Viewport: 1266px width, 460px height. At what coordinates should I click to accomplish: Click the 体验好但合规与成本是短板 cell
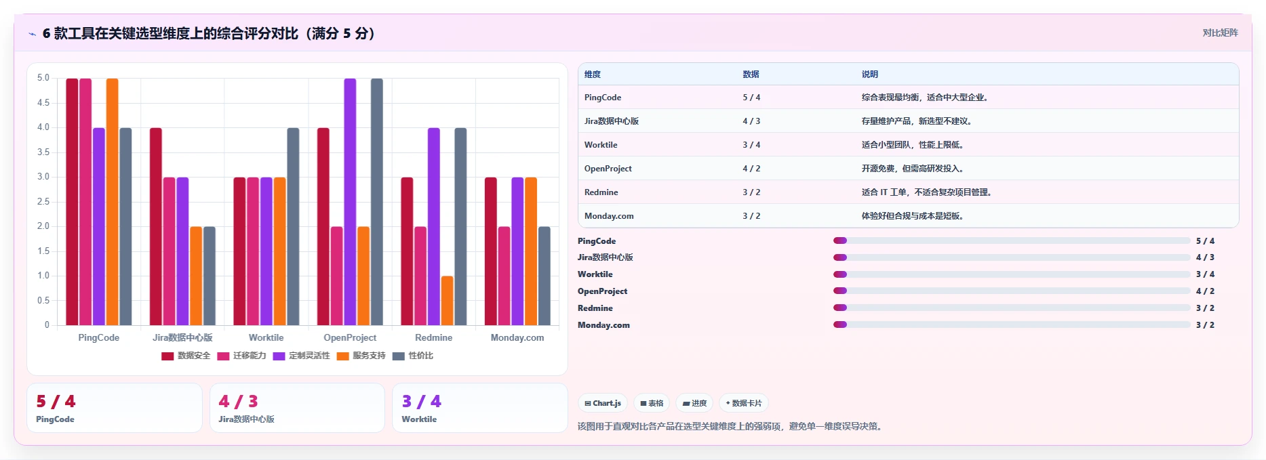click(913, 216)
